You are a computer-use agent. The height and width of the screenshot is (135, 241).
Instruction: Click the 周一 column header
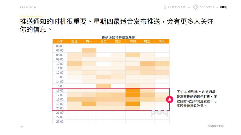[89, 41]
